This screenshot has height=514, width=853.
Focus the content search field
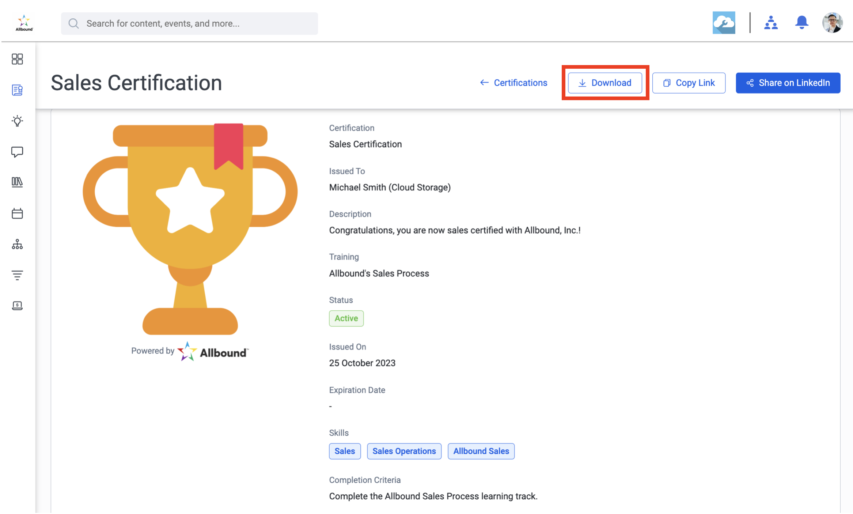click(x=189, y=23)
